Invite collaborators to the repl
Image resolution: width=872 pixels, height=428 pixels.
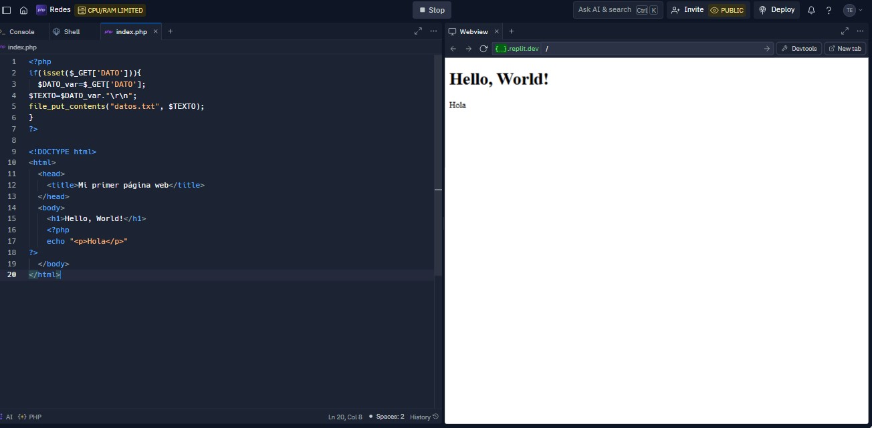coord(687,10)
